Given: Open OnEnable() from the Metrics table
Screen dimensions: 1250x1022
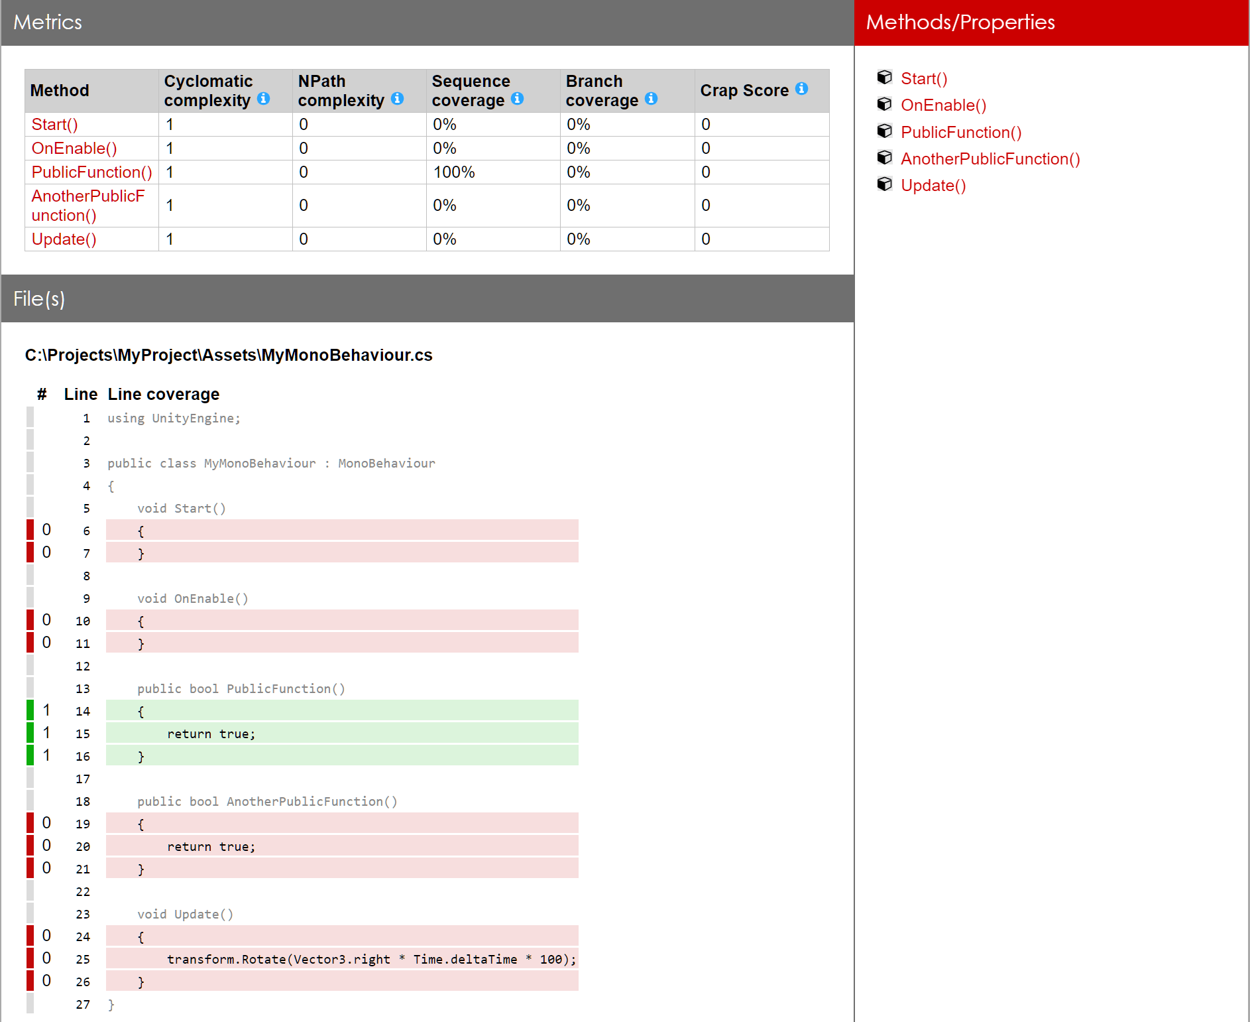Looking at the screenshot, I should pos(74,148).
